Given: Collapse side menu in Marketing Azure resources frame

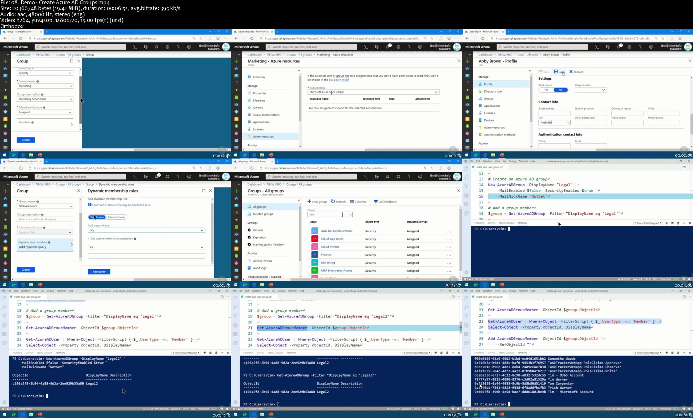Looking at the screenshot, I should coord(299,71).
